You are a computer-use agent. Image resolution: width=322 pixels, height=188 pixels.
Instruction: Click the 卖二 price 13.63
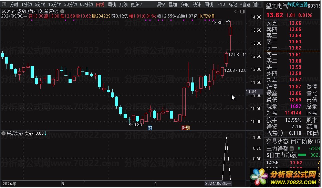[x=295, y=42]
